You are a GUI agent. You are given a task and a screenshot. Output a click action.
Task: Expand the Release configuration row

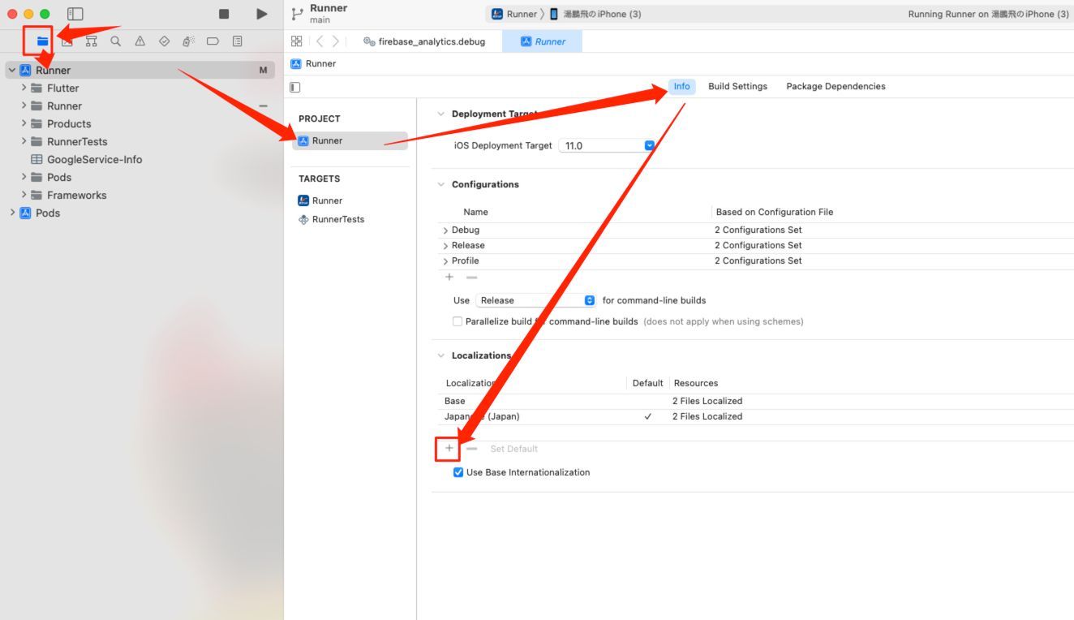[x=445, y=246]
